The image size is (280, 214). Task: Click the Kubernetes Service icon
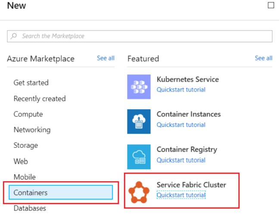139,87
